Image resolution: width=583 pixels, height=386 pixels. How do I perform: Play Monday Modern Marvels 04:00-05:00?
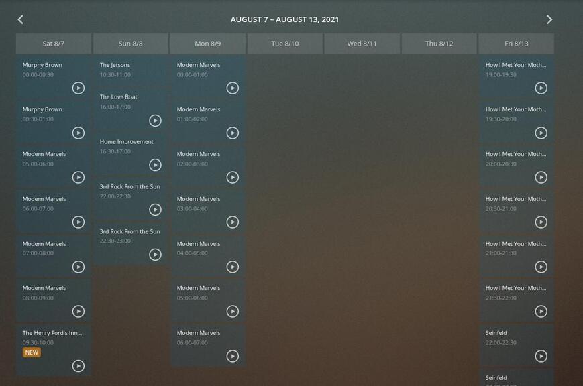(x=232, y=267)
